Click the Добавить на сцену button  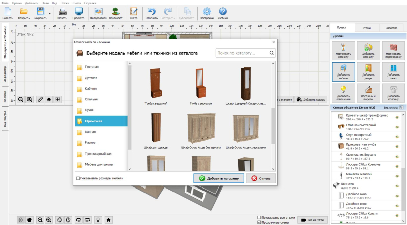click(219, 178)
